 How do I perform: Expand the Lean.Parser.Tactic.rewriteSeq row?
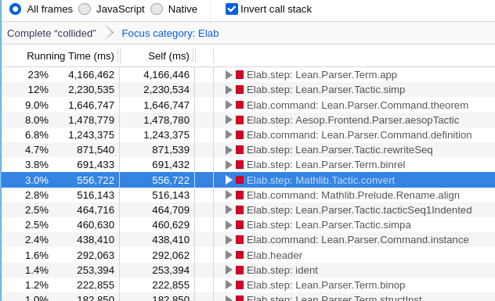(229, 150)
